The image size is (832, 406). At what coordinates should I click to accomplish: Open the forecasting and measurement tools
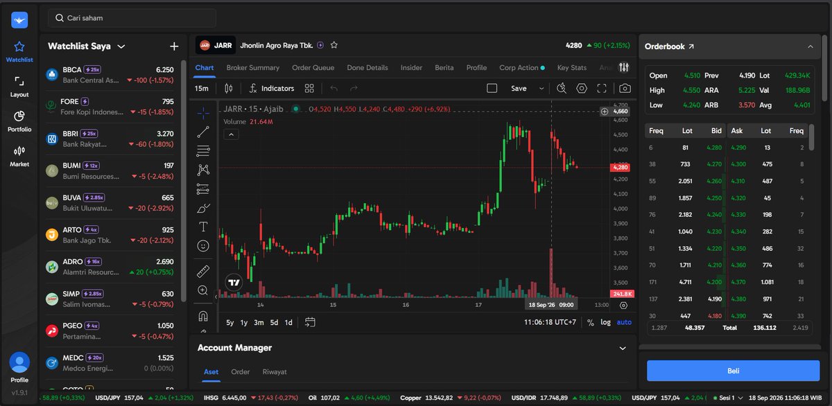(203, 188)
